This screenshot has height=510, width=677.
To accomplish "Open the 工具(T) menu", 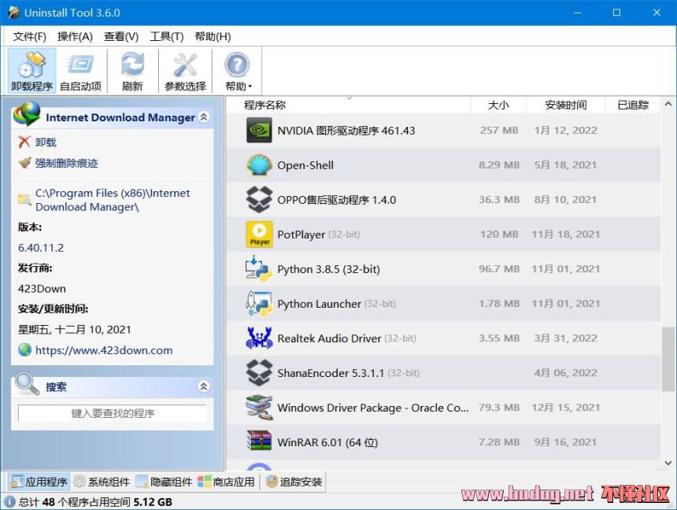I will (x=167, y=37).
